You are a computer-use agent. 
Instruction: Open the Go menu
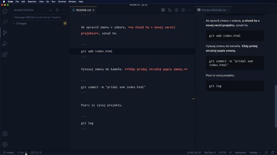coord(48,2)
